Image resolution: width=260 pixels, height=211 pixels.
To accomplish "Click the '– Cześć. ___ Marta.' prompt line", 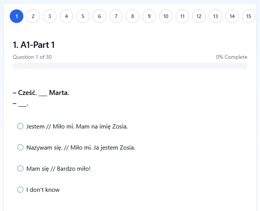I will coord(41,93).
